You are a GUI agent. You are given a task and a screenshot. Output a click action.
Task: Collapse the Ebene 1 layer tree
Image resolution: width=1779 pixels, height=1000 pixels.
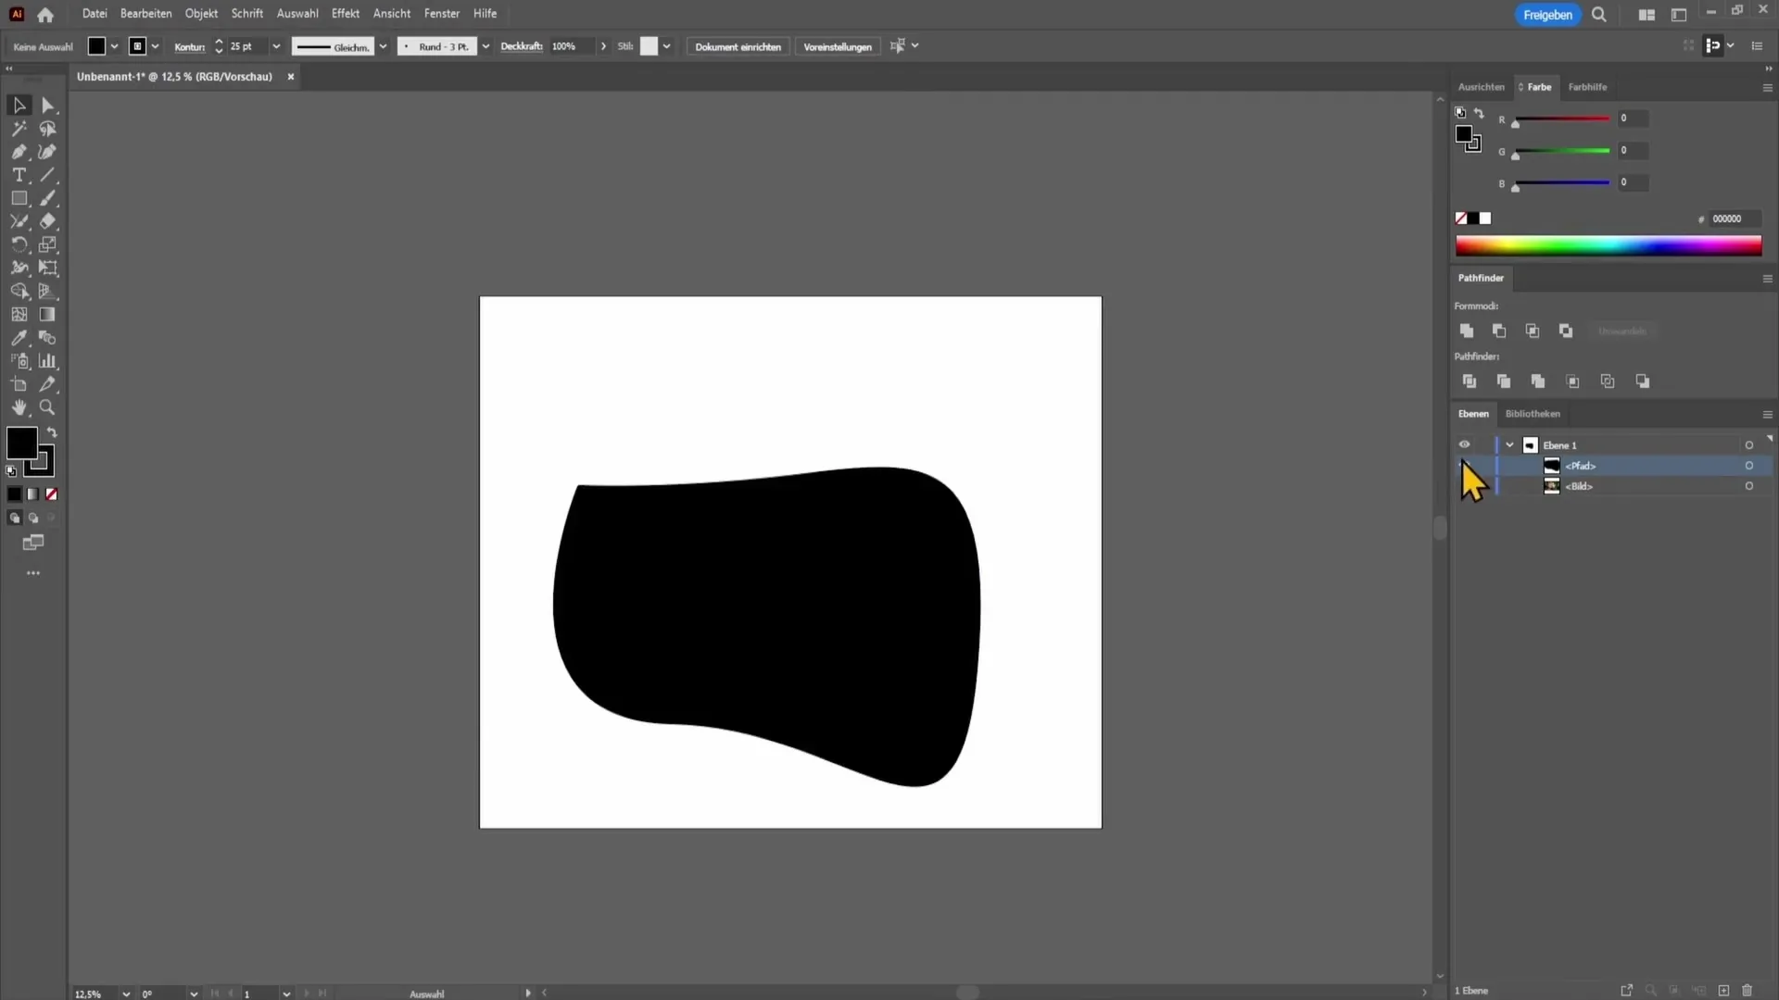pos(1509,445)
